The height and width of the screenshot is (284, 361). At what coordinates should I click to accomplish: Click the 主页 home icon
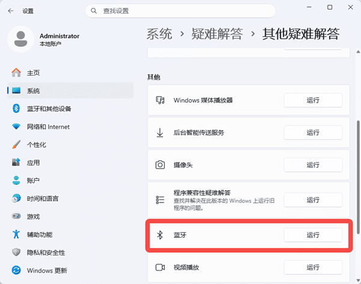point(16,73)
